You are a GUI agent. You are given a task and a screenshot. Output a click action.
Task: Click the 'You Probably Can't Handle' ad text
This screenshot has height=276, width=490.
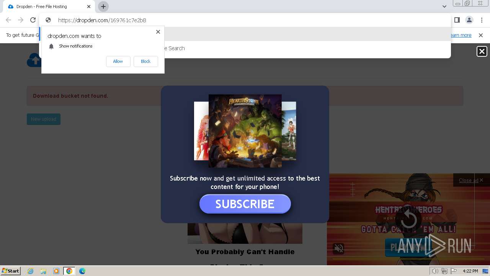pos(245,252)
